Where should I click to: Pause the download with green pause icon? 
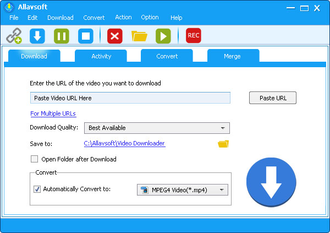(x=61, y=36)
